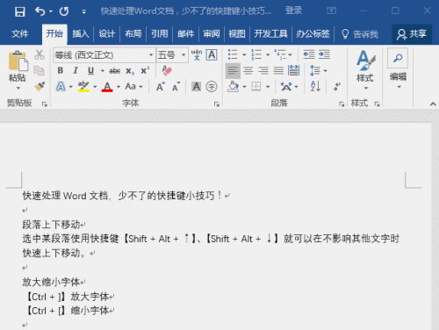Toggle Italic formatting
Viewport: 439px width, 330px height.
pos(76,70)
